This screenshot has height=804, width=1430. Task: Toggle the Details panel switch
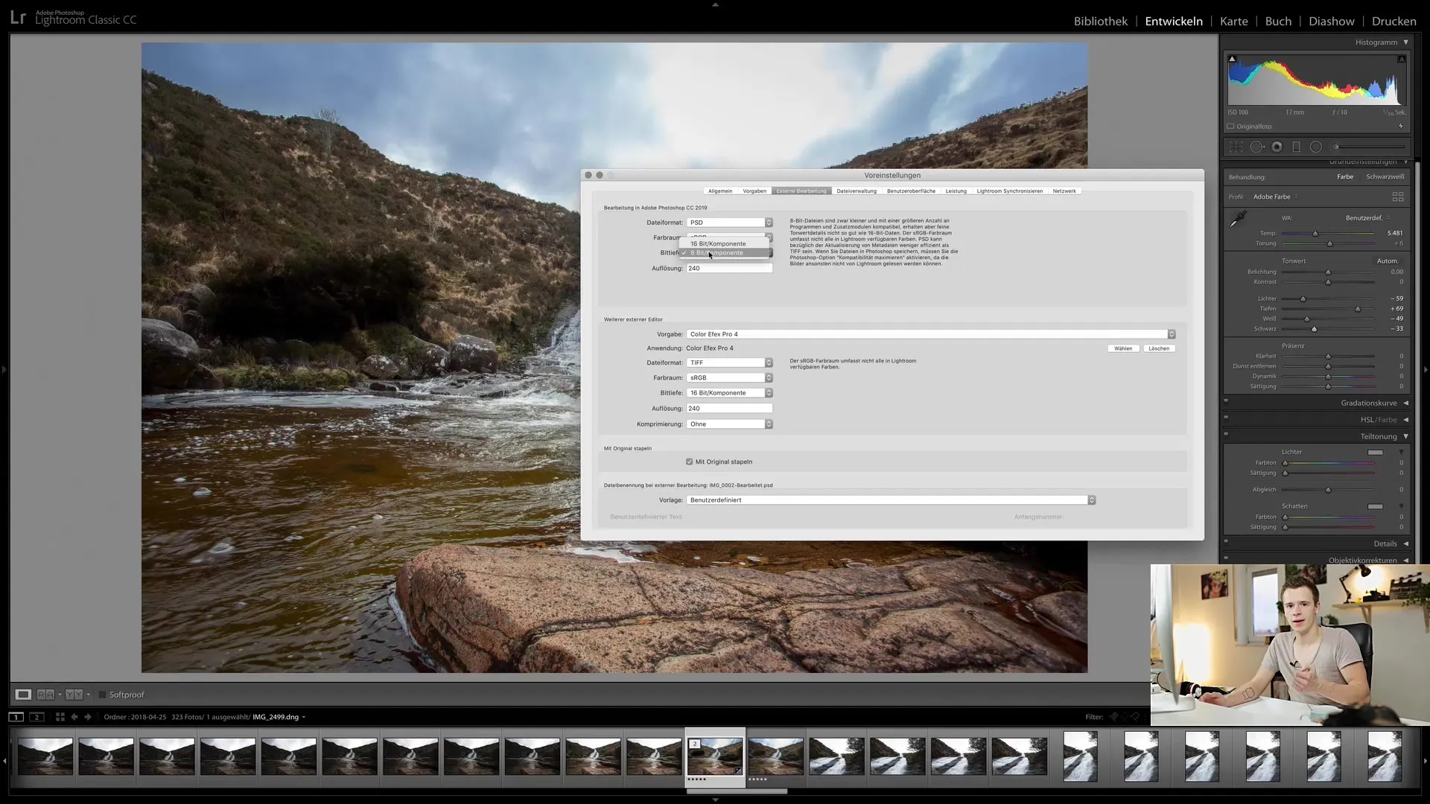pos(1226,541)
